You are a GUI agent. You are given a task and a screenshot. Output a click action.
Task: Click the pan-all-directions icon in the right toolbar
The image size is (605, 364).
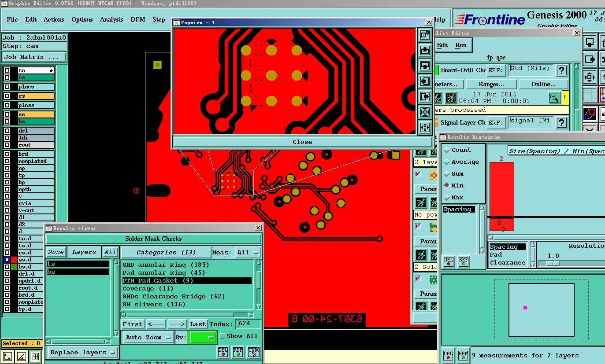point(590,77)
